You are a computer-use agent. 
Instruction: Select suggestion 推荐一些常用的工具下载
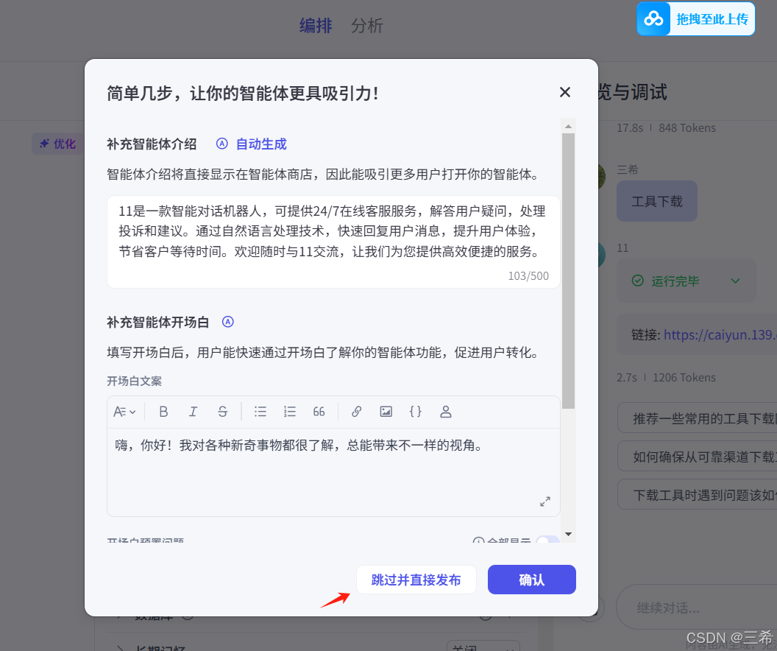click(x=698, y=418)
